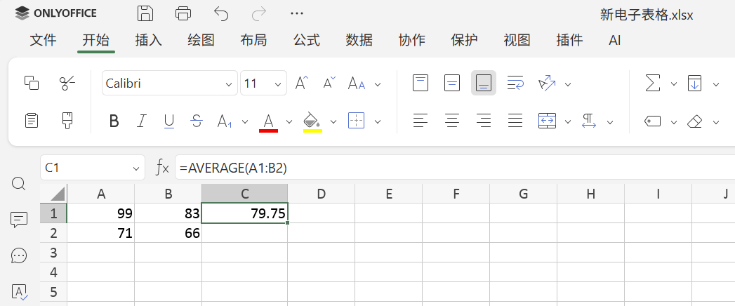The width and height of the screenshot is (735, 306).
Task: Toggle Wrap Text
Action: click(x=515, y=83)
